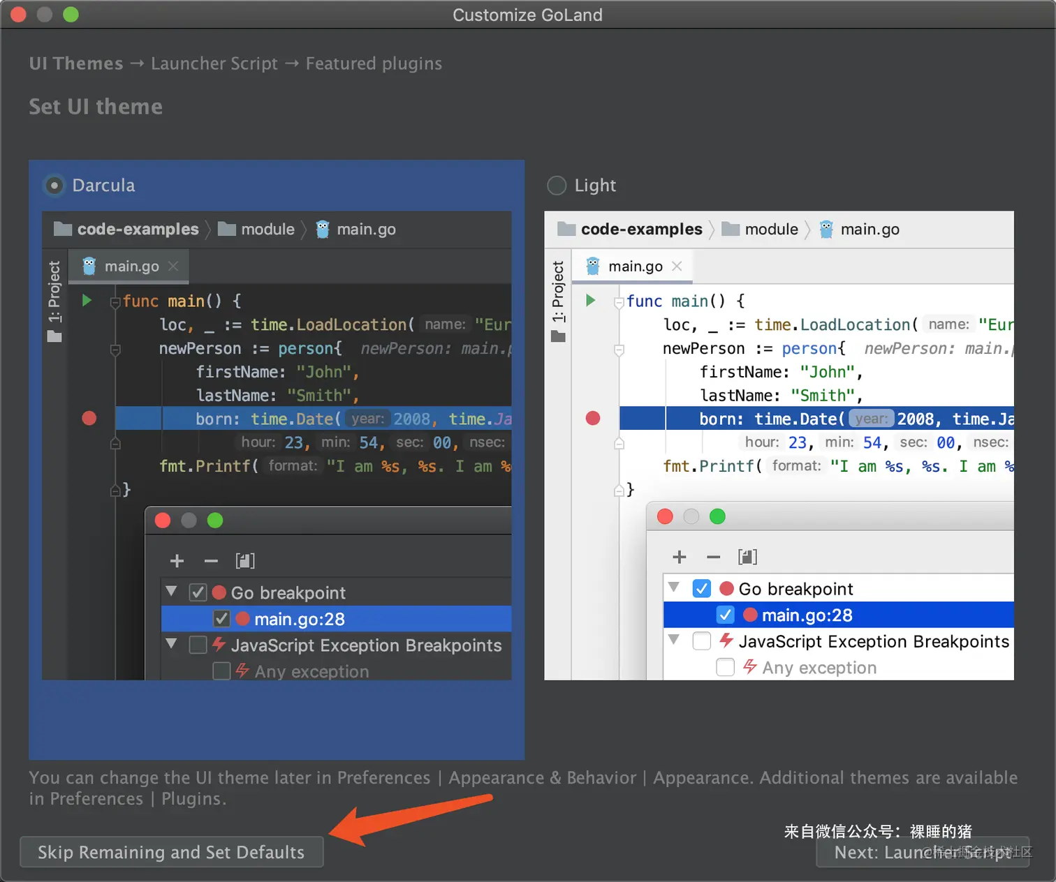Toggle Any exception checkbox in Darcula preview
This screenshot has width=1056, height=882.
coord(221,671)
